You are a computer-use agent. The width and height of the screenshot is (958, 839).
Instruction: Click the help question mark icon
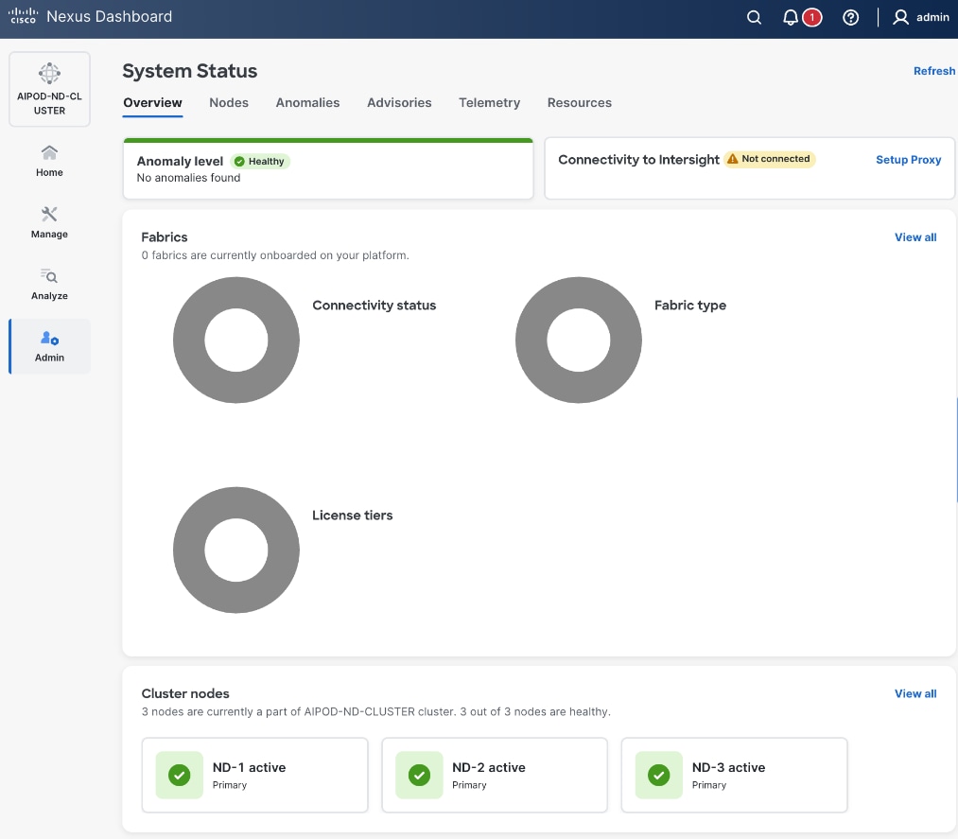pos(850,18)
